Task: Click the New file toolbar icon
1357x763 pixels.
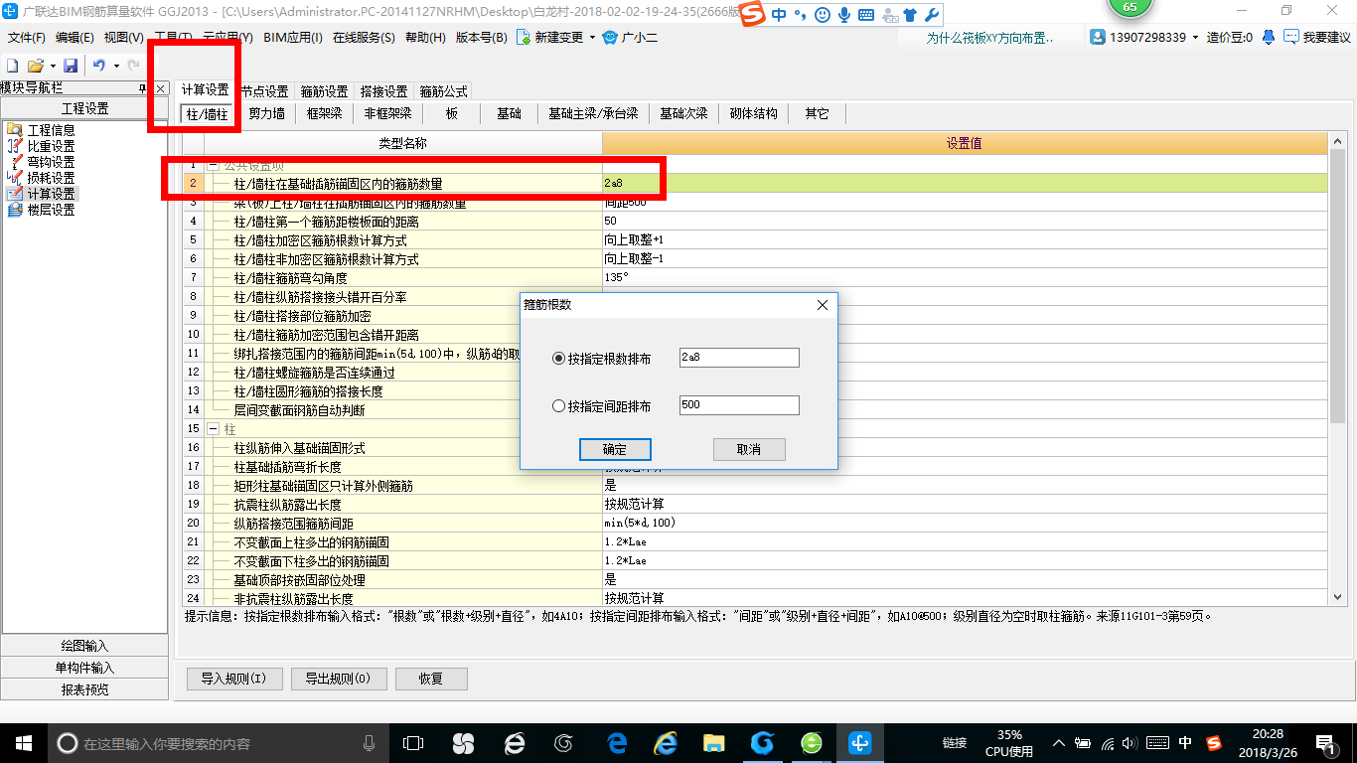Action: coord(12,66)
